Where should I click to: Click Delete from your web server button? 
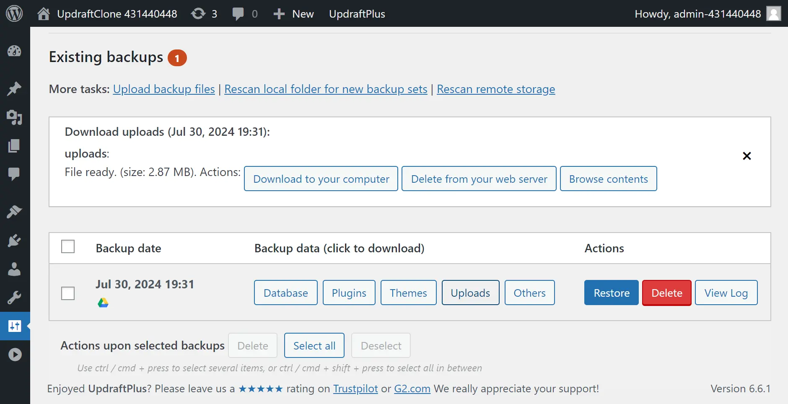pyautogui.click(x=479, y=179)
